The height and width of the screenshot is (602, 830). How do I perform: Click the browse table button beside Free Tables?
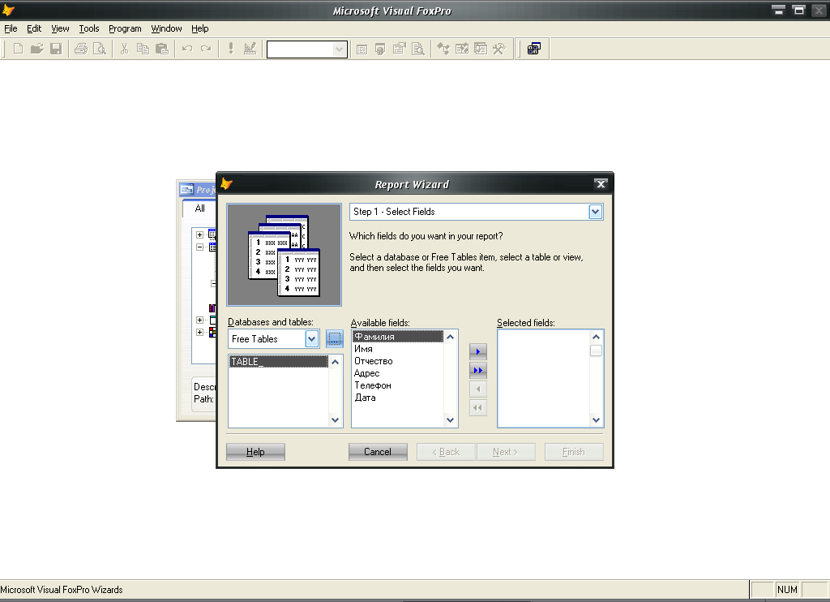click(335, 338)
